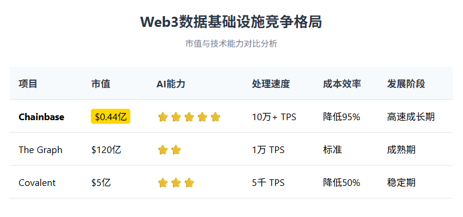Click the first star in The Graph row
Screen dimensions: 463x217
pyautogui.click(x=163, y=150)
